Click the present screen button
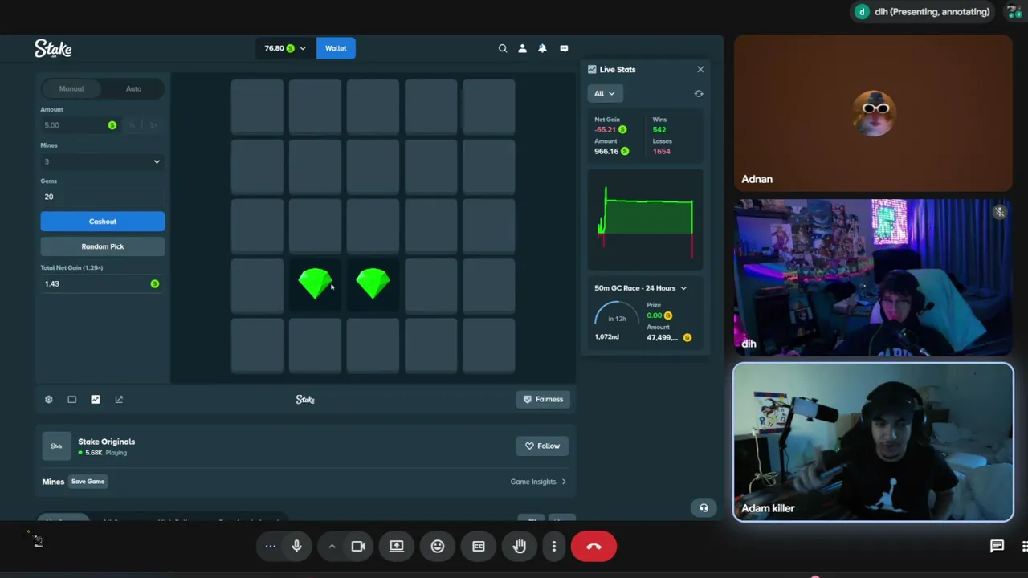The width and height of the screenshot is (1028, 578). point(397,547)
